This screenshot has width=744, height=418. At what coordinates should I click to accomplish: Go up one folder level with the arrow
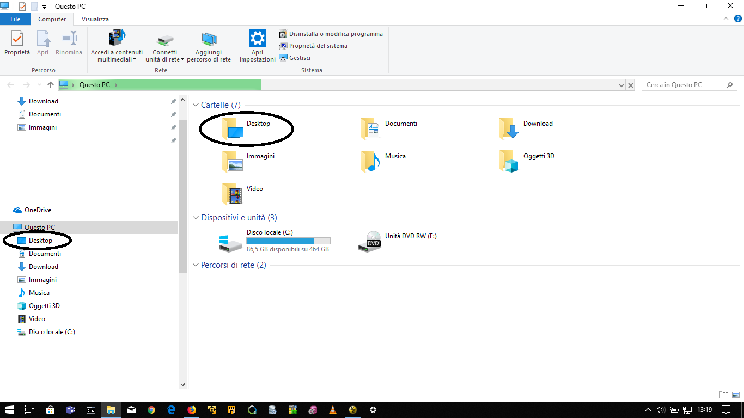(51, 85)
